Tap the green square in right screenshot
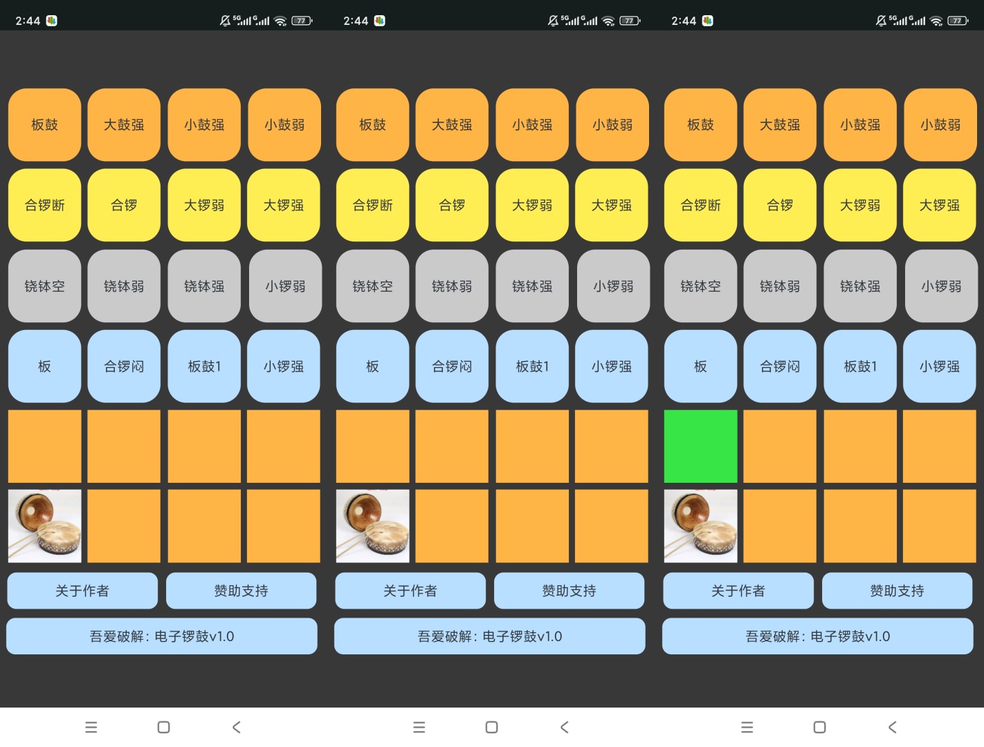This screenshot has height=747, width=984. pos(700,446)
